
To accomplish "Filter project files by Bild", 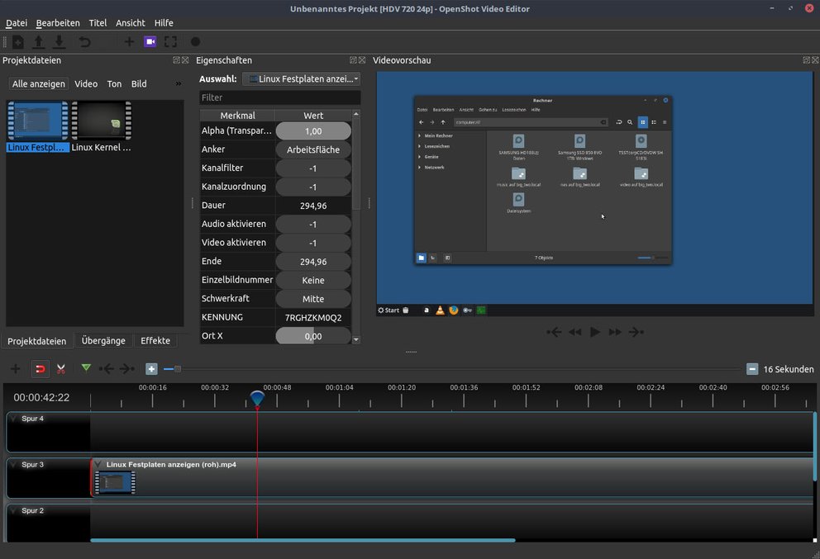I will [139, 83].
